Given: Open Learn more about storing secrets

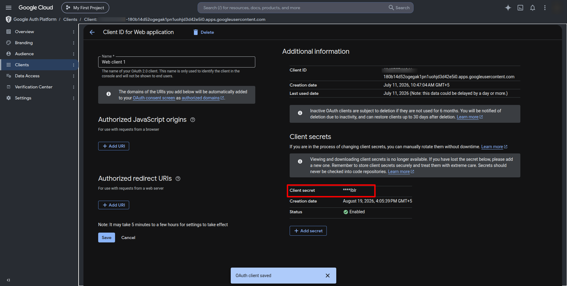Looking at the screenshot, I should pyautogui.click(x=401, y=172).
